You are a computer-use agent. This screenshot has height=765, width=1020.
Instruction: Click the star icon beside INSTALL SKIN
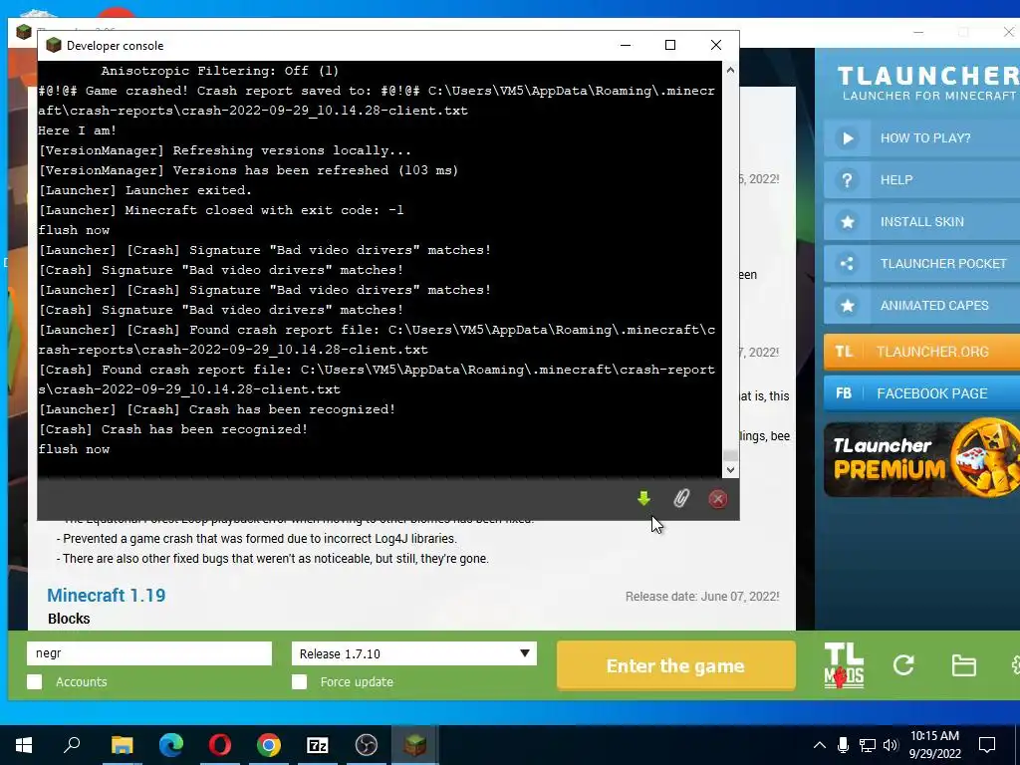[x=847, y=222]
